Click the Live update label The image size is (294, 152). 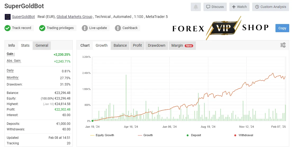click(x=98, y=28)
